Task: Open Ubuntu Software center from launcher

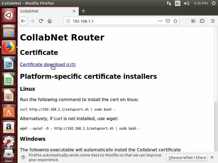Action: [9, 112]
